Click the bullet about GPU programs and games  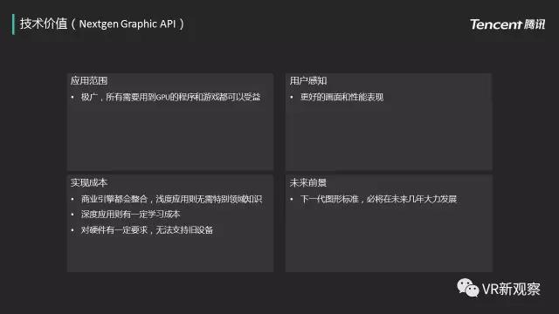[x=170, y=97]
